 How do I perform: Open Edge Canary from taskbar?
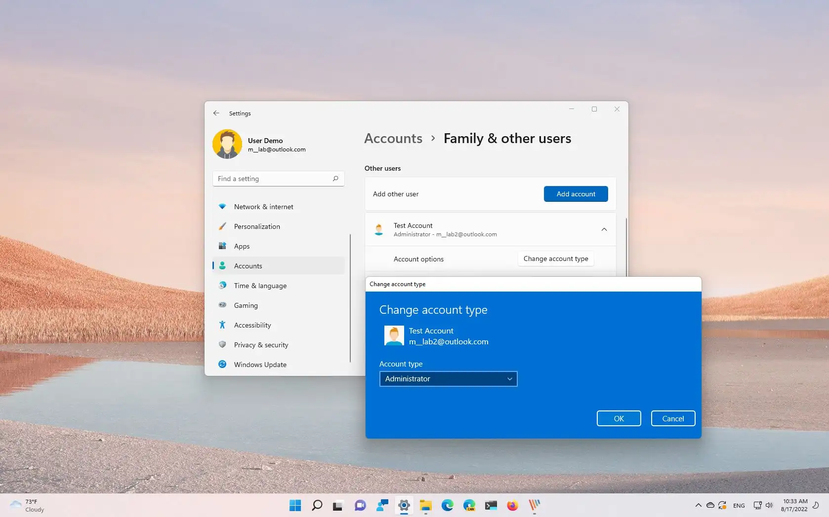[469, 505]
